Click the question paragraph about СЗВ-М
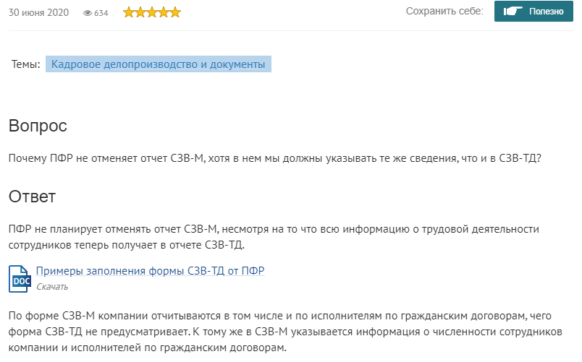 tap(275, 158)
